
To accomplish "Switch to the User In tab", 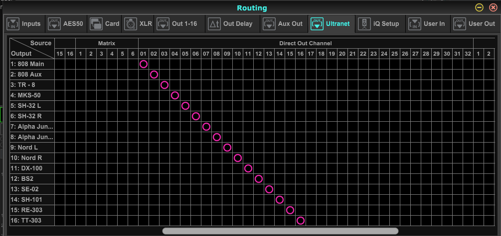I will coord(428,24).
